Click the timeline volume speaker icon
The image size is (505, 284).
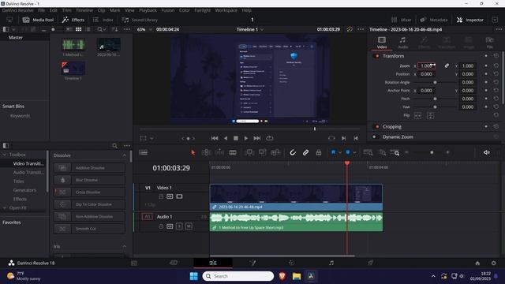(x=486, y=152)
